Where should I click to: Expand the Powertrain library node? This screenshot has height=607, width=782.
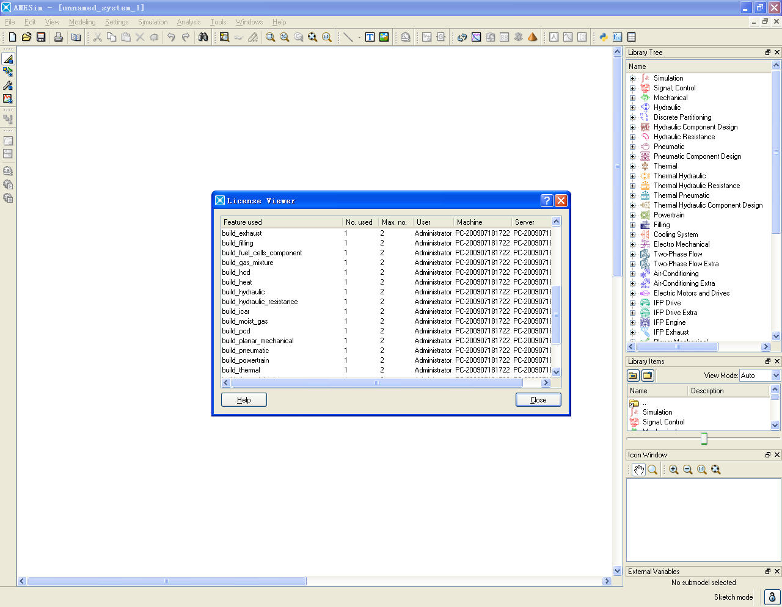pyautogui.click(x=633, y=215)
